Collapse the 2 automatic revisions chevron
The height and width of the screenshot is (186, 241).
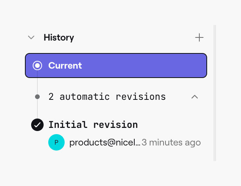tap(195, 96)
